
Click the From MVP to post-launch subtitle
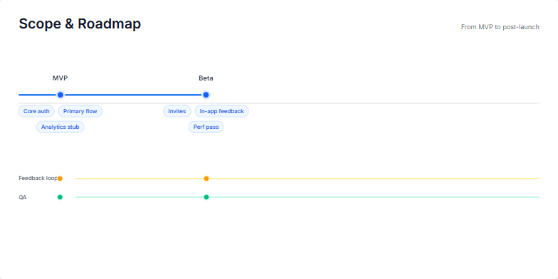[x=500, y=27]
